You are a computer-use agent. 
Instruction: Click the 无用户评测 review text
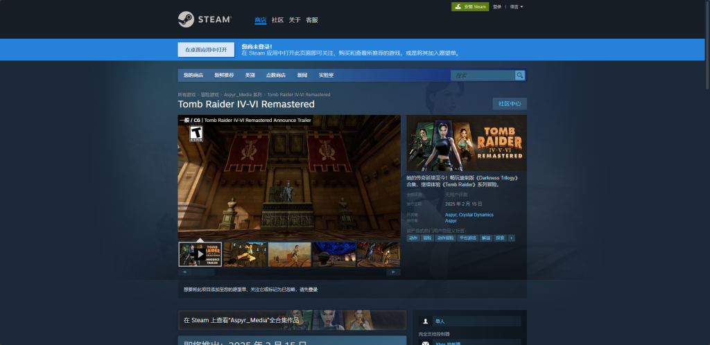pyautogui.click(x=456, y=195)
